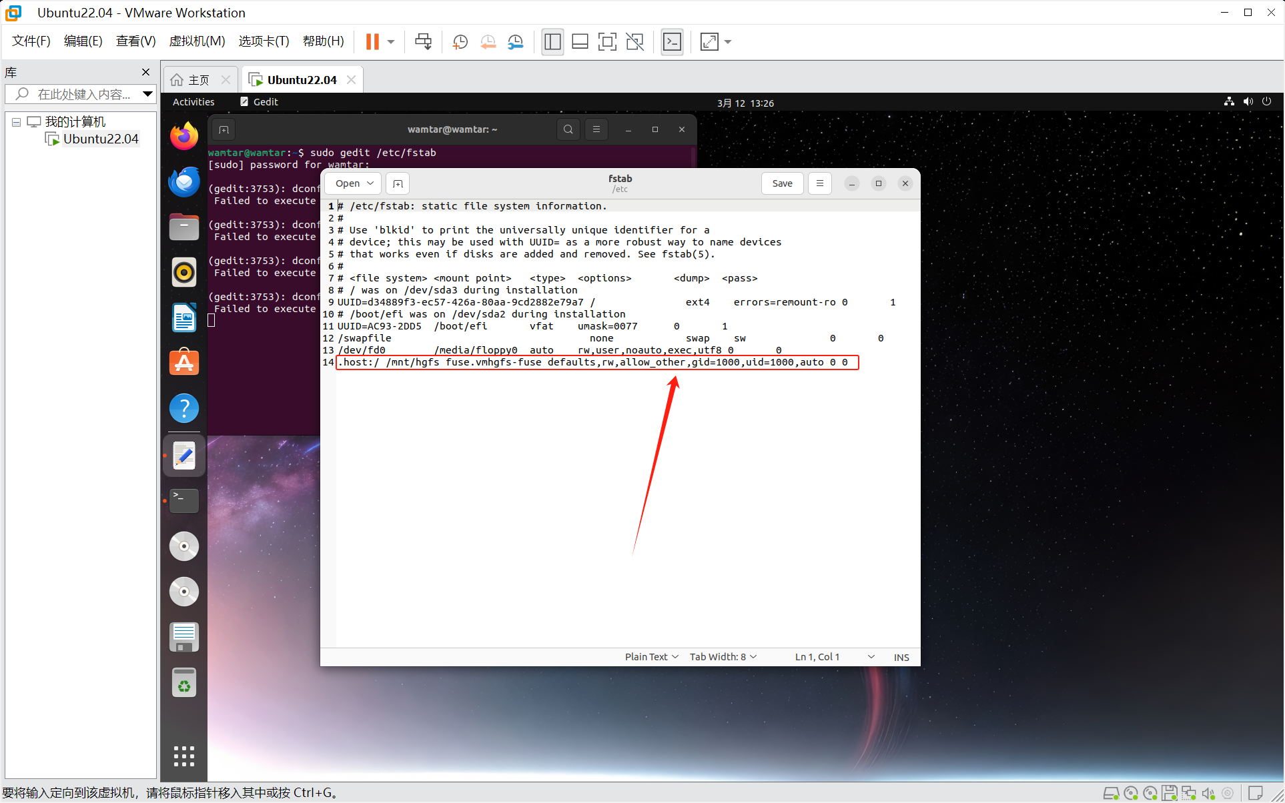The width and height of the screenshot is (1285, 803).
Task: Open Show Applications grid in dock
Action: [184, 756]
